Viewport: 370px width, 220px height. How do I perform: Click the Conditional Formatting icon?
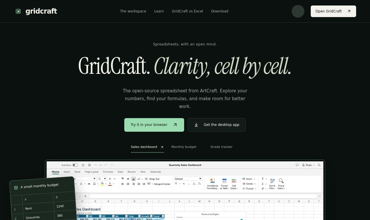(212, 181)
